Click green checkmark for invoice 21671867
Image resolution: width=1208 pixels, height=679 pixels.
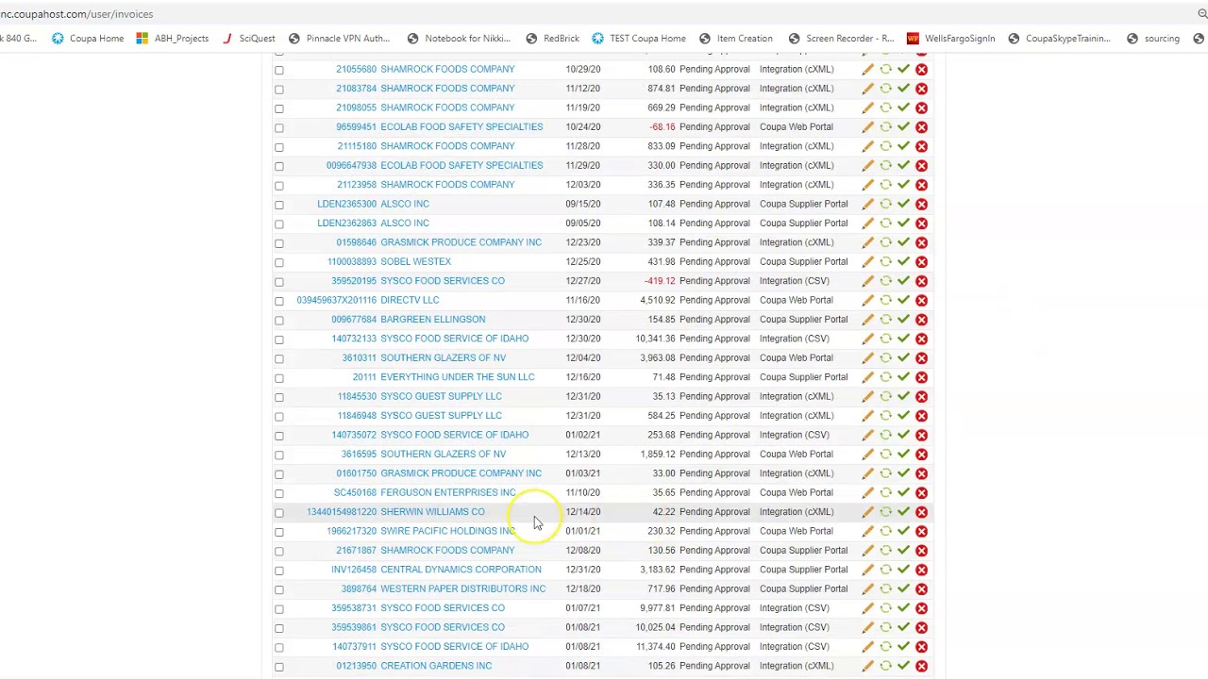903,550
